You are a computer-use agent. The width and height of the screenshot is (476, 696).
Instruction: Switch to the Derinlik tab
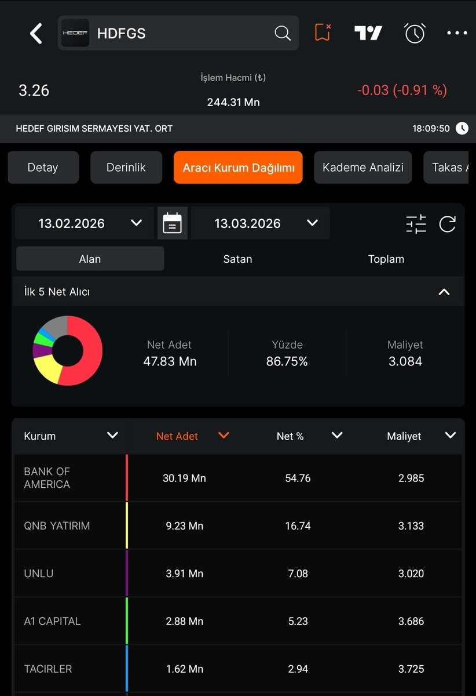[126, 168]
